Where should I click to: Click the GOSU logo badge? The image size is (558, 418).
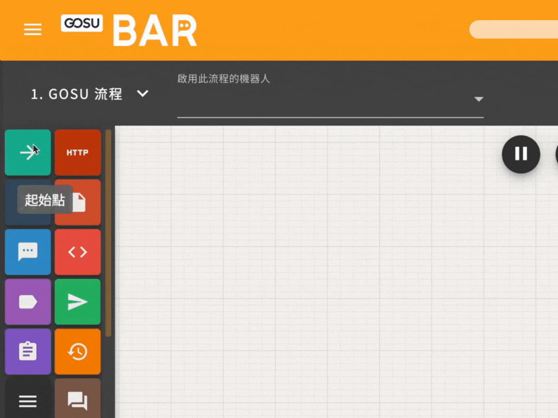(x=82, y=23)
